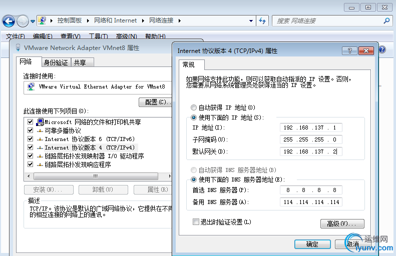
Task: Select 使用下面的 IP 地址 radio button
Action: [x=193, y=117]
